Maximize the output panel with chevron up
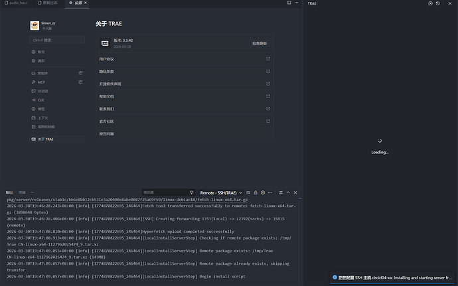 pos(288,192)
